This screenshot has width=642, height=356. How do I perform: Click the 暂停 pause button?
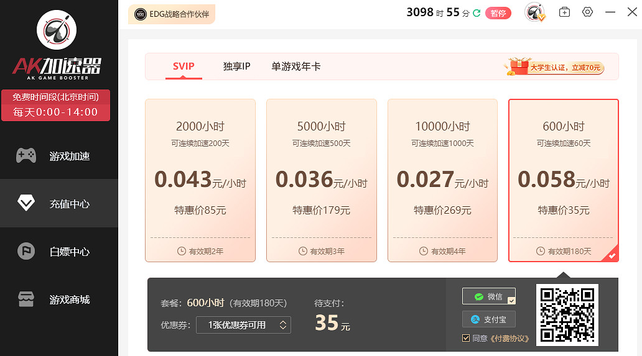pos(498,13)
